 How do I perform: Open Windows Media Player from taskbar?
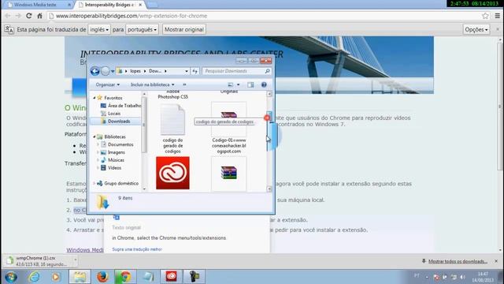tap(56, 277)
